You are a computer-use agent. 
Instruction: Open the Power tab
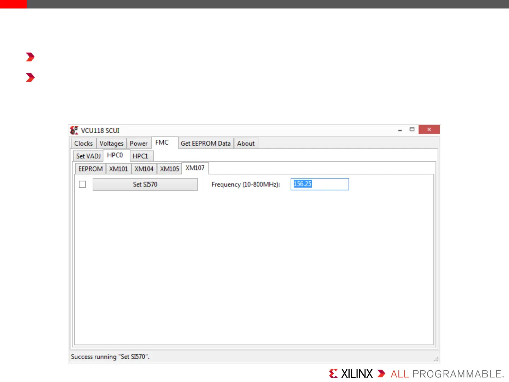(x=139, y=143)
